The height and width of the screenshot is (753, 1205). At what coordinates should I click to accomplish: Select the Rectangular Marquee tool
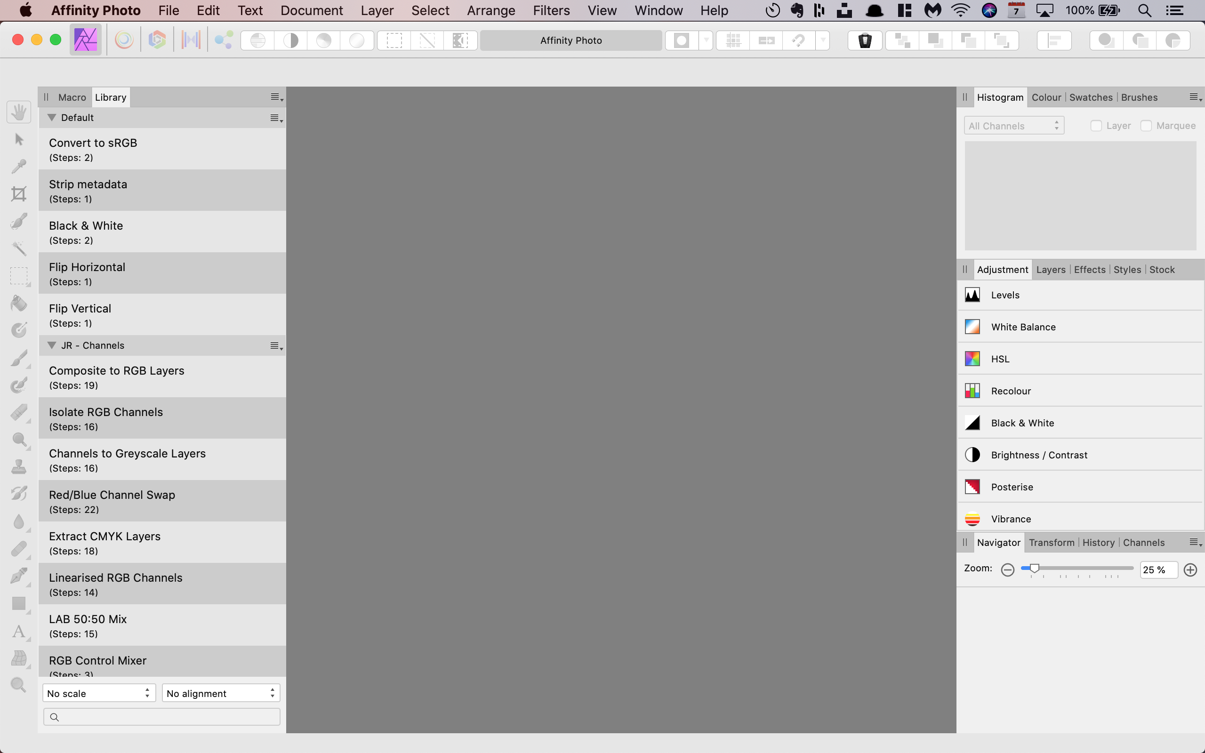[x=19, y=275]
